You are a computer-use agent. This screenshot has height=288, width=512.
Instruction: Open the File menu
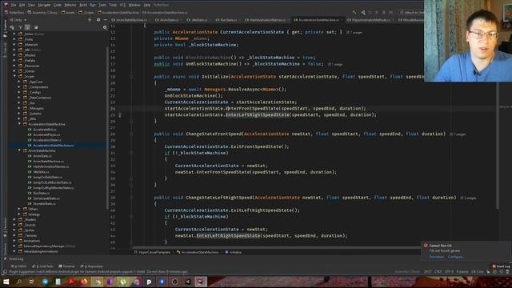(14, 5)
